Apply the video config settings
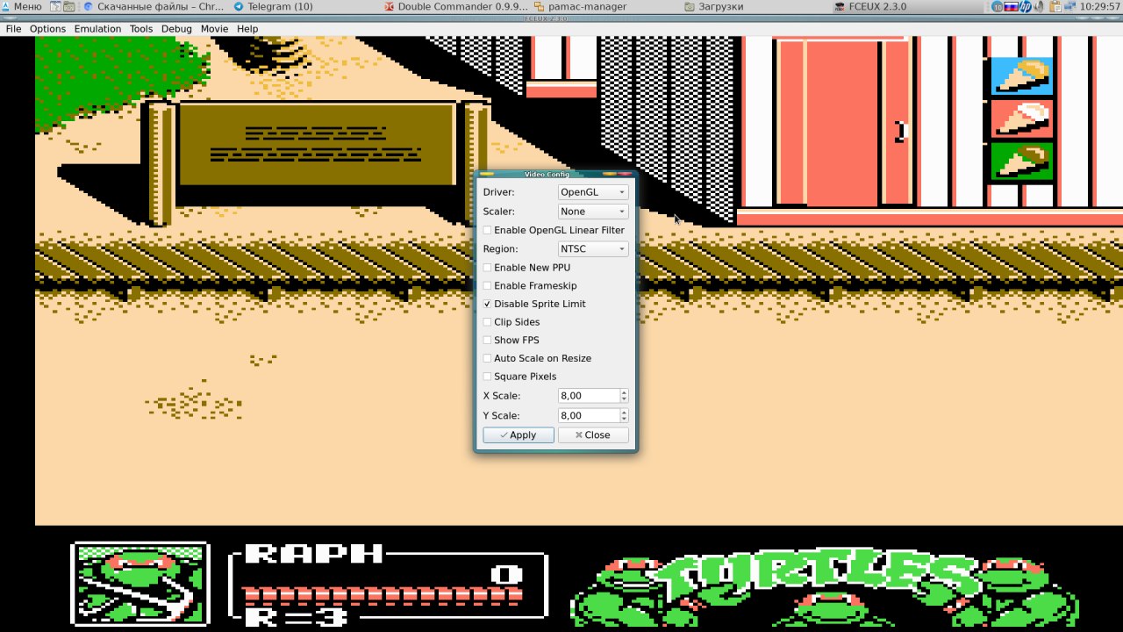The width and height of the screenshot is (1123, 632). (519, 435)
